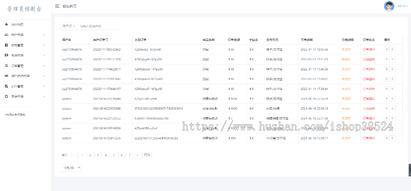Viewport: 411px width, 191px height.
Task: Open the 10条/页 page size dropdown
Action: point(72,168)
